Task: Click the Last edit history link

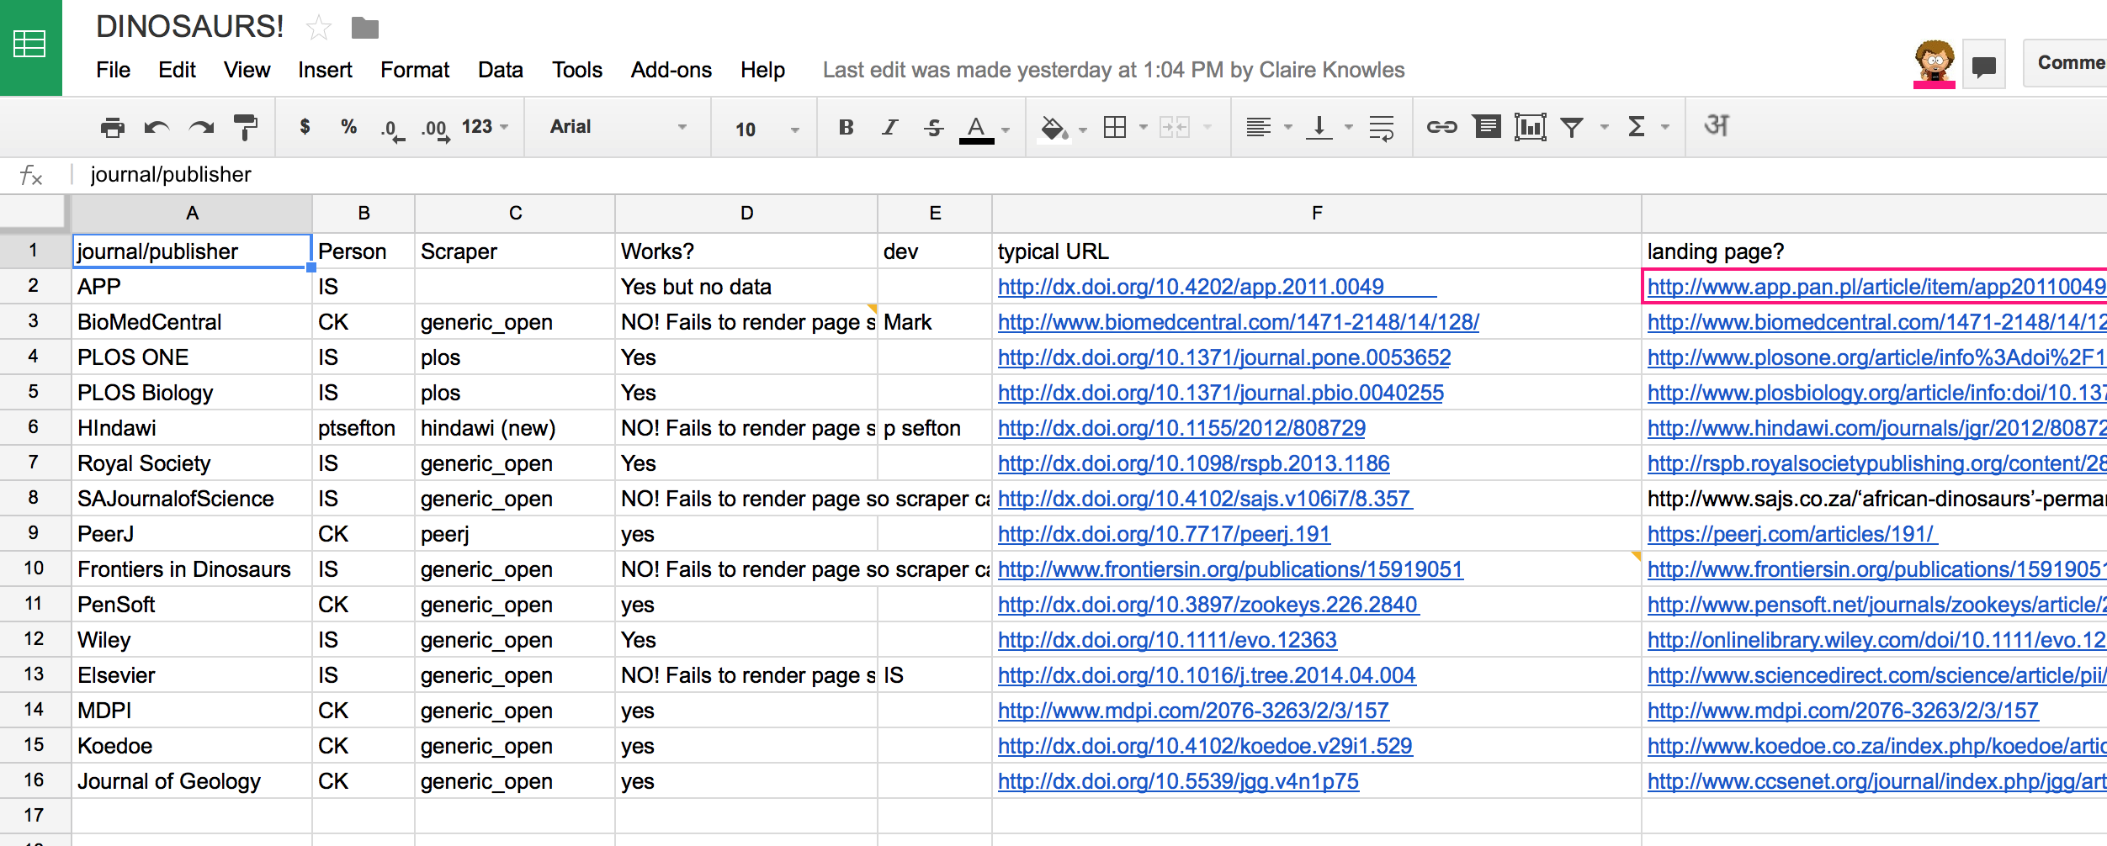Action: [x=1113, y=70]
